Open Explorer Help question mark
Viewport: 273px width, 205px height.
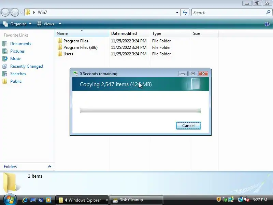(x=267, y=24)
